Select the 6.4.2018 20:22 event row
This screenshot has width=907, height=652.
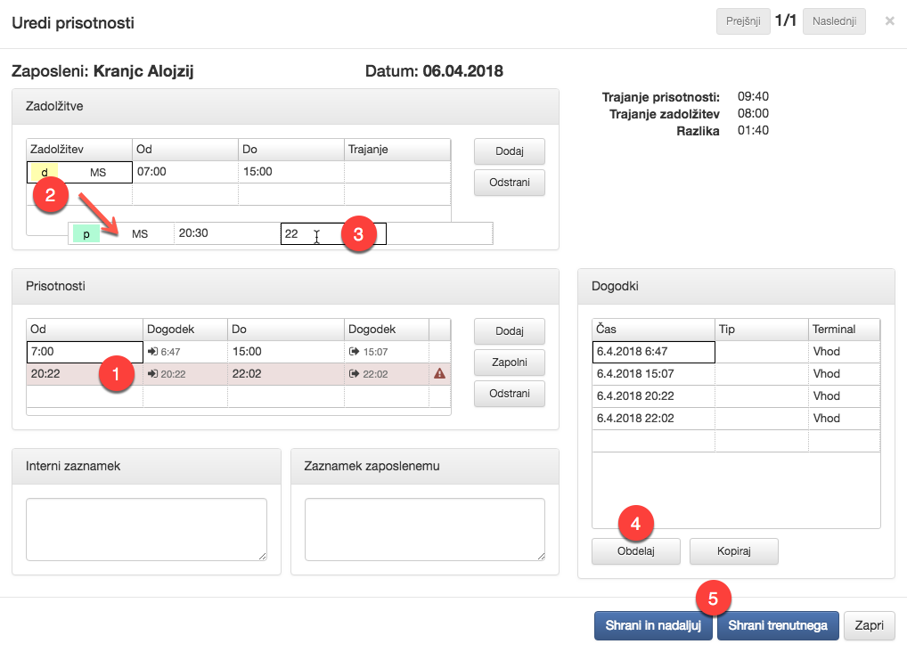(653, 396)
